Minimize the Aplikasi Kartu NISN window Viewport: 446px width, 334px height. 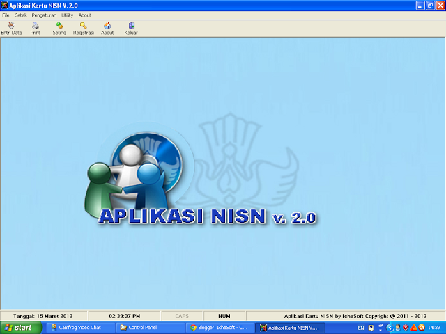point(420,6)
